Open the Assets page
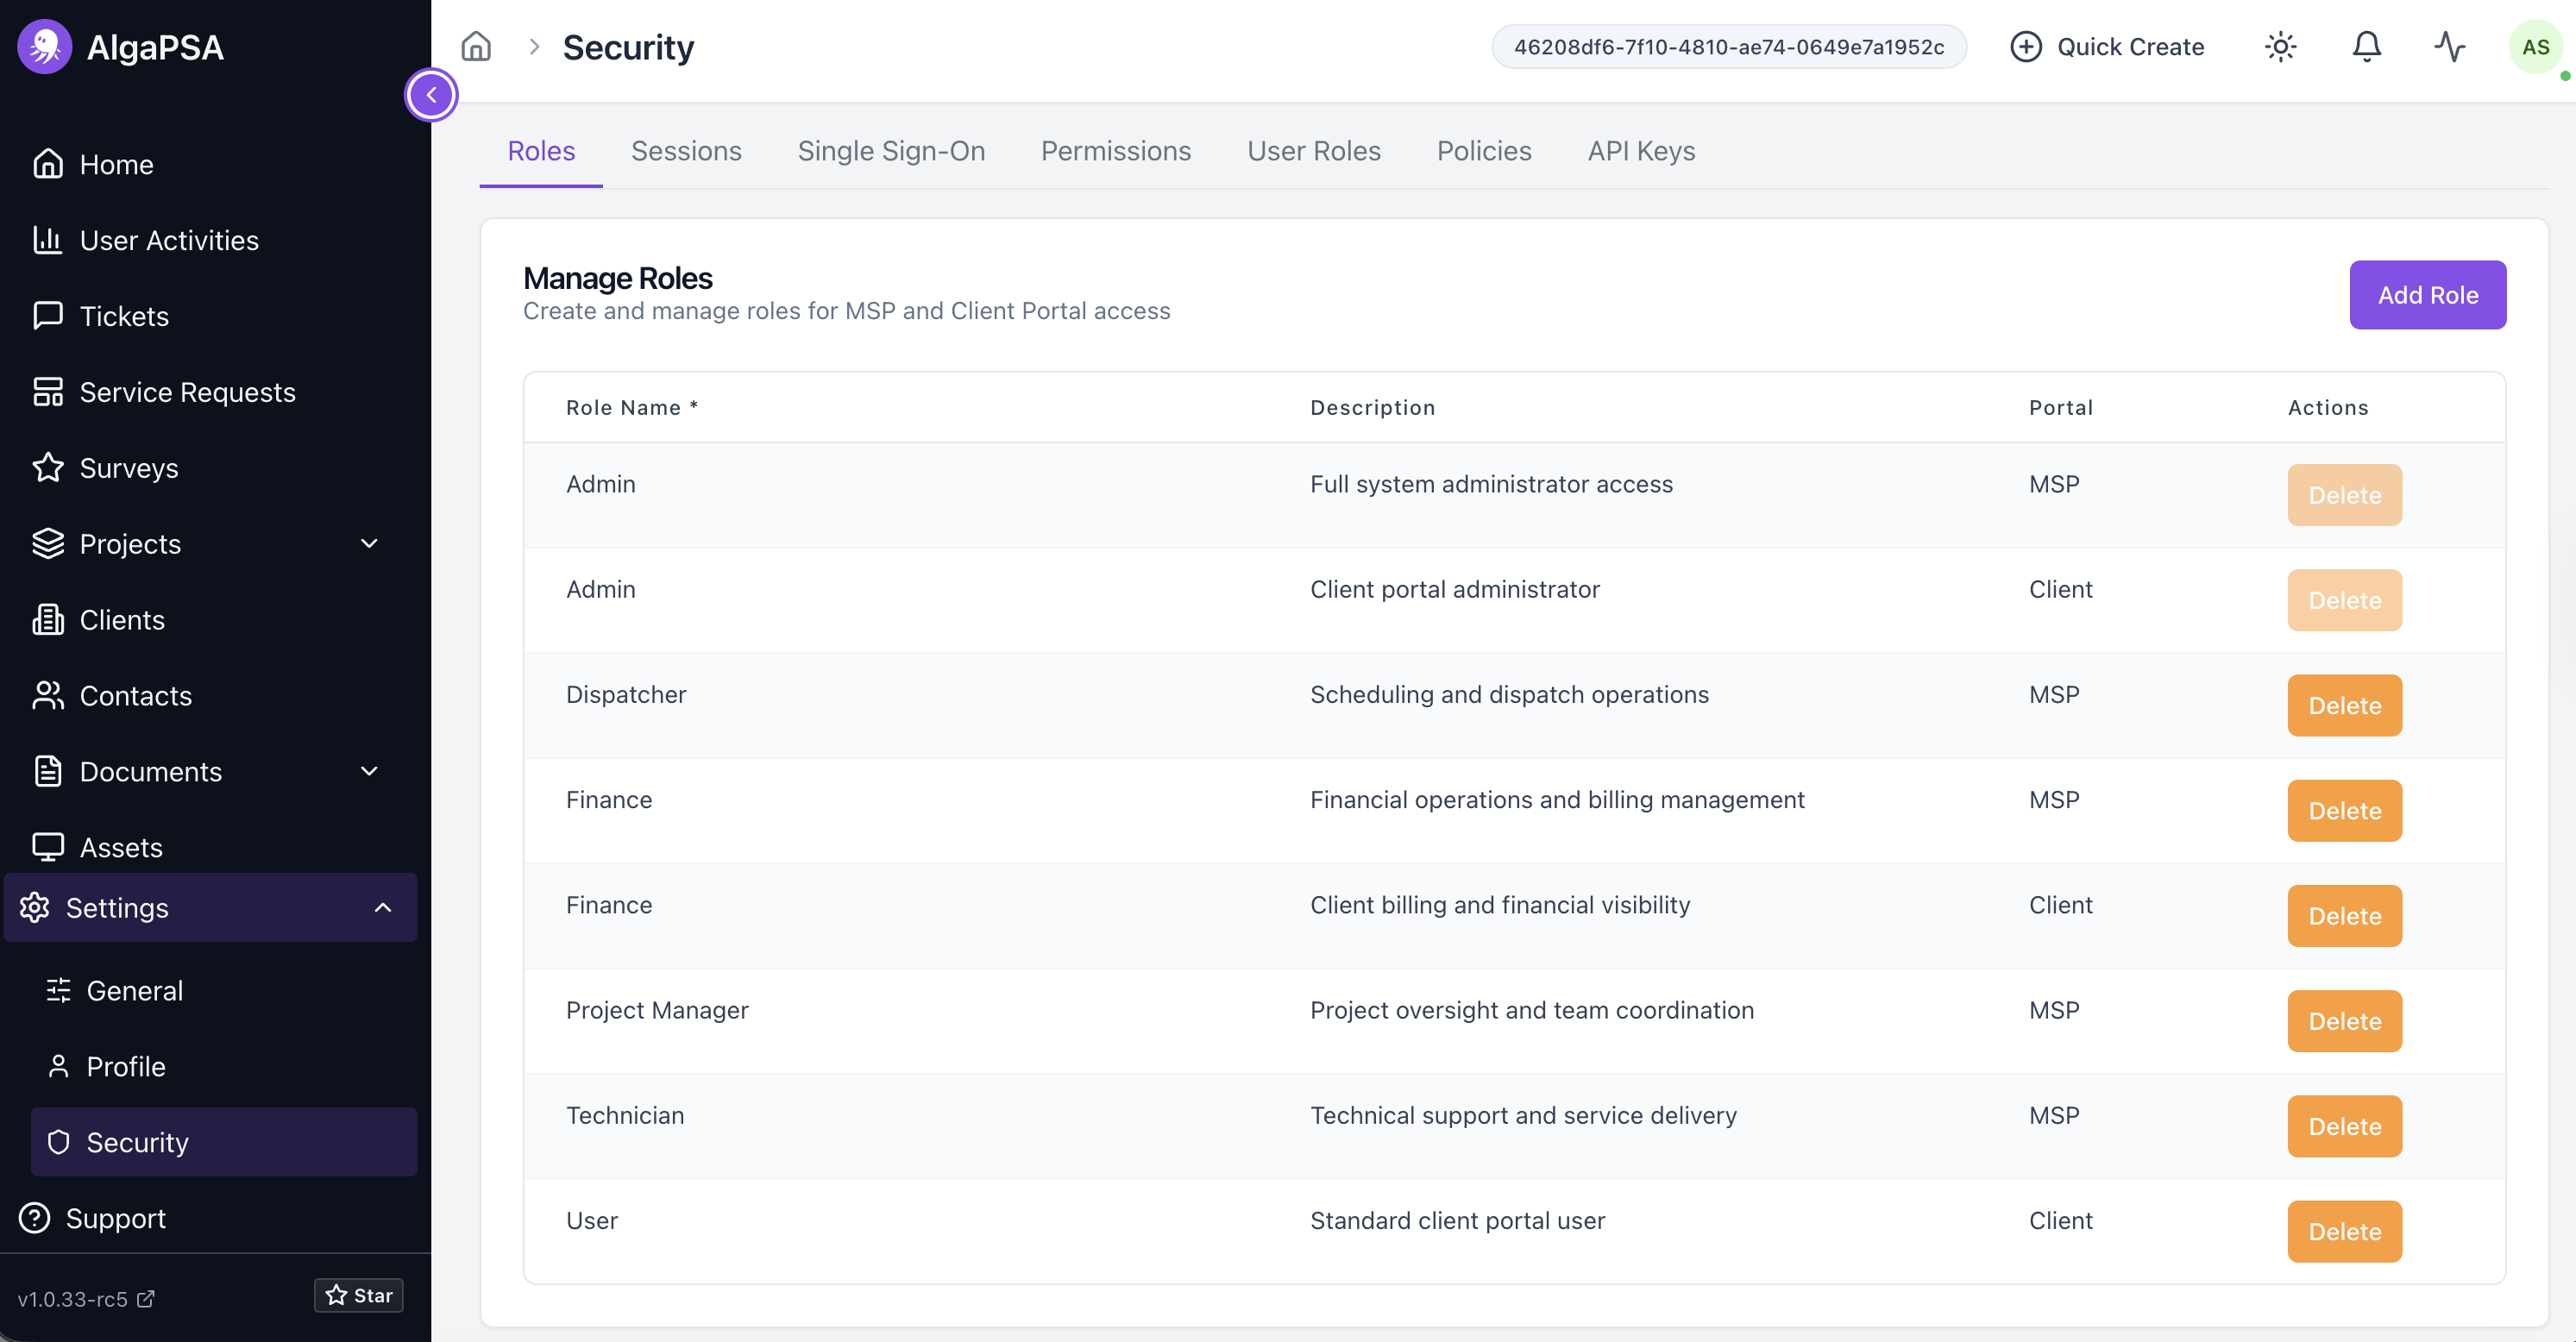 (121, 847)
